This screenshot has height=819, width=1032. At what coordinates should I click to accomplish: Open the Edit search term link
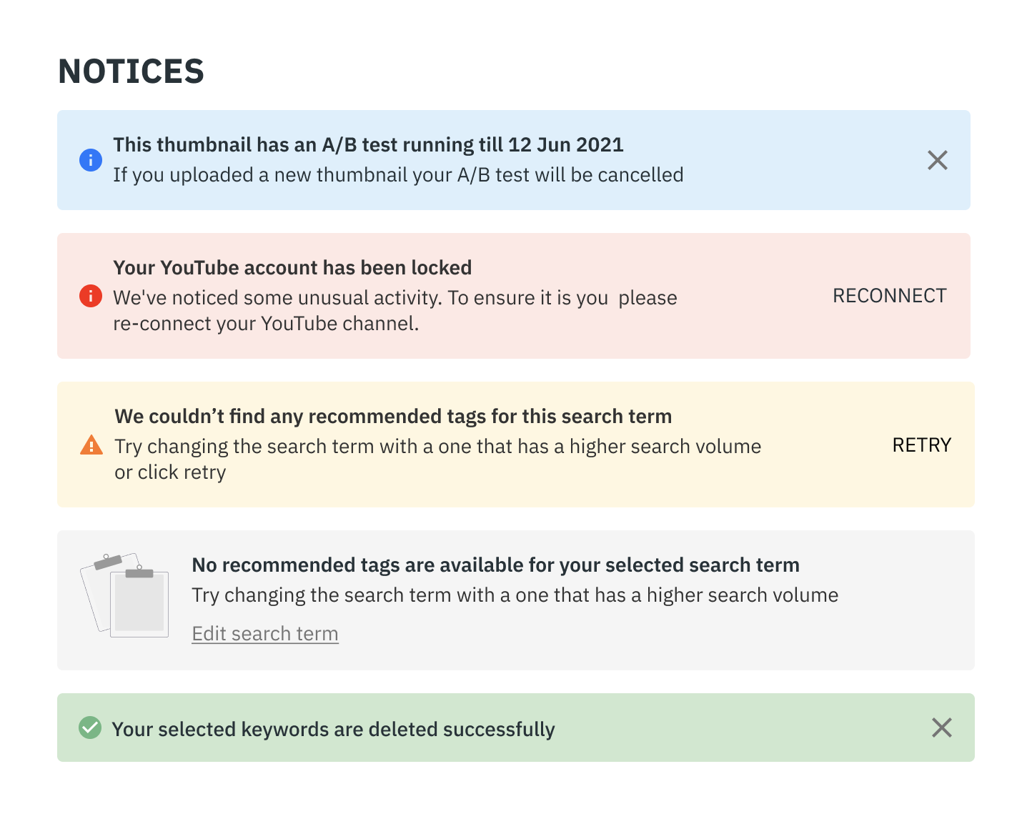tap(265, 634)
